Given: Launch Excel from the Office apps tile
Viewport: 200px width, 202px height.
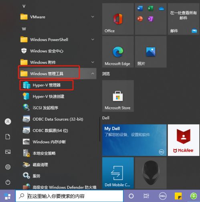Looking at the screenshot, I should click(150, 8).
